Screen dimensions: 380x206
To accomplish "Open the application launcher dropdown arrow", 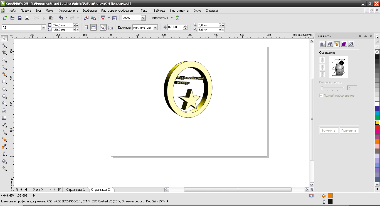I will (x=109, y=18).
